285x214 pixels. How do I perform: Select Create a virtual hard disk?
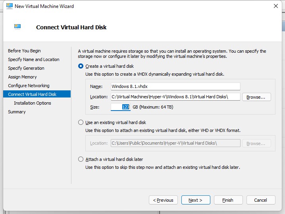click(81, 66)
